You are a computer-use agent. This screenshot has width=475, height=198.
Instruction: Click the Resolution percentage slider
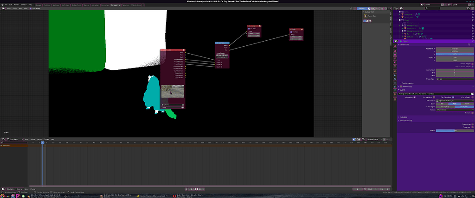pos(455,54)
